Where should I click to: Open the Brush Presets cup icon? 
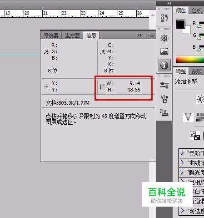click(164, 99)
